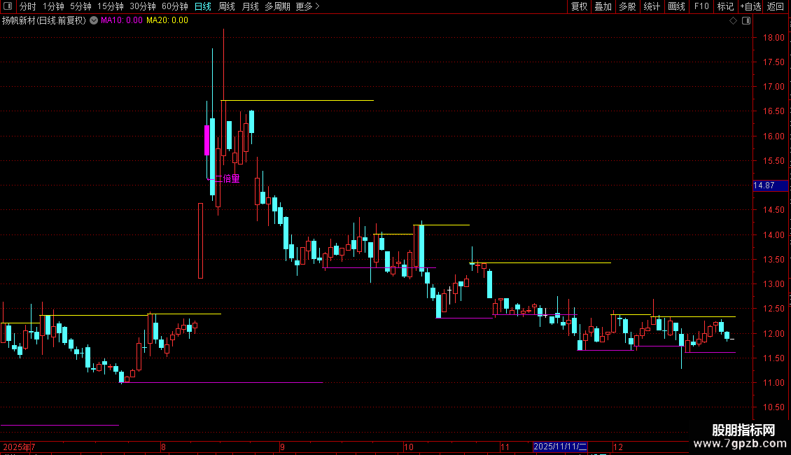Click the 返回 back button

776,6
